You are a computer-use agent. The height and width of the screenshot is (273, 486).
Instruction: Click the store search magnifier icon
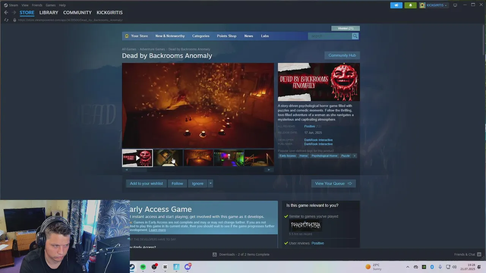coord(355,36)
